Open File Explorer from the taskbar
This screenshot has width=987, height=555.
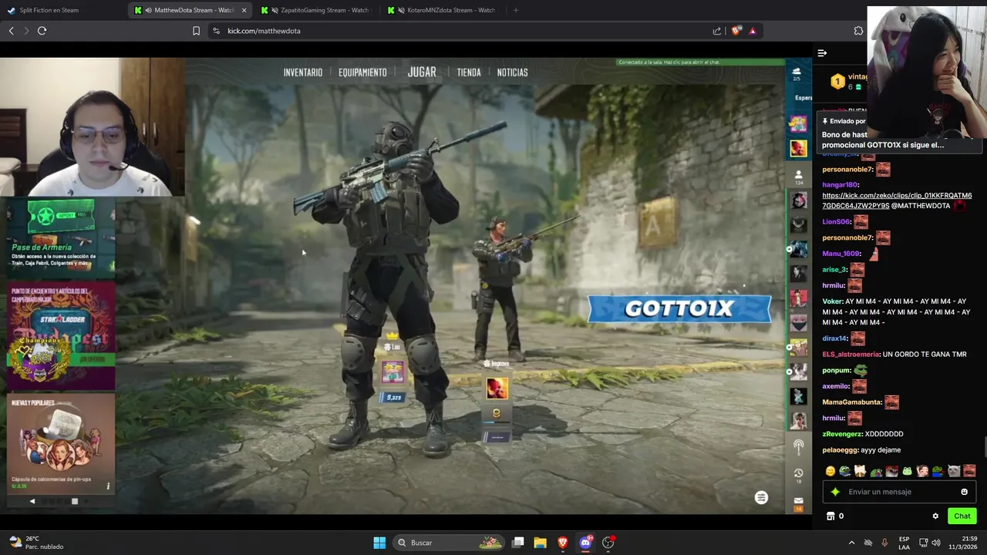pos(541,543)
